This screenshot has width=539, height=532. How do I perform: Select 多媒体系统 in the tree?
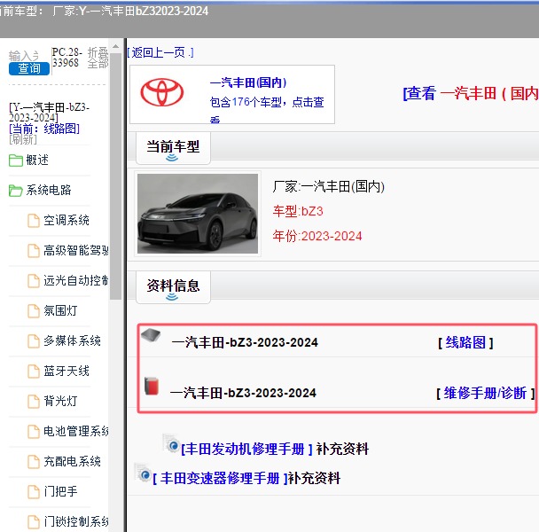[72, 340]
